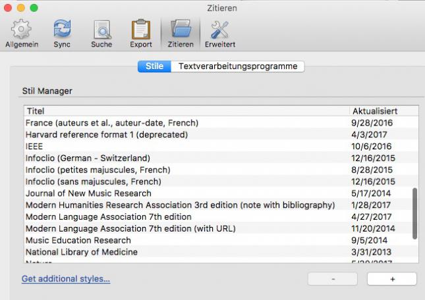Select Infoclio (German - Switzerland) style
Image resolution: width=425 pixels, height=300 pixels.
(88, 158)
